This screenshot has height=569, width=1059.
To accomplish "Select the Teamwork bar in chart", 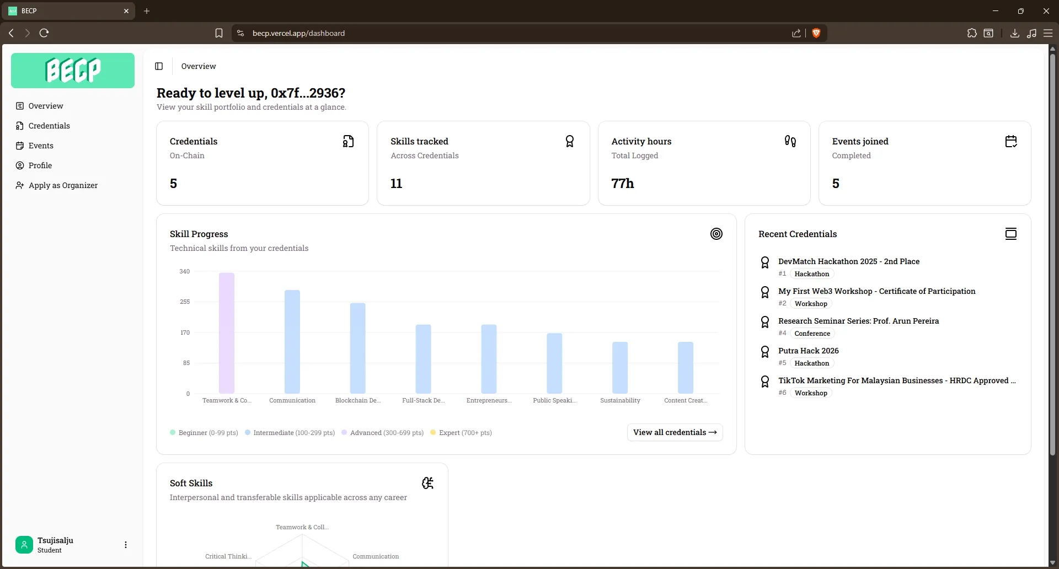I will [x=227, y=333].
